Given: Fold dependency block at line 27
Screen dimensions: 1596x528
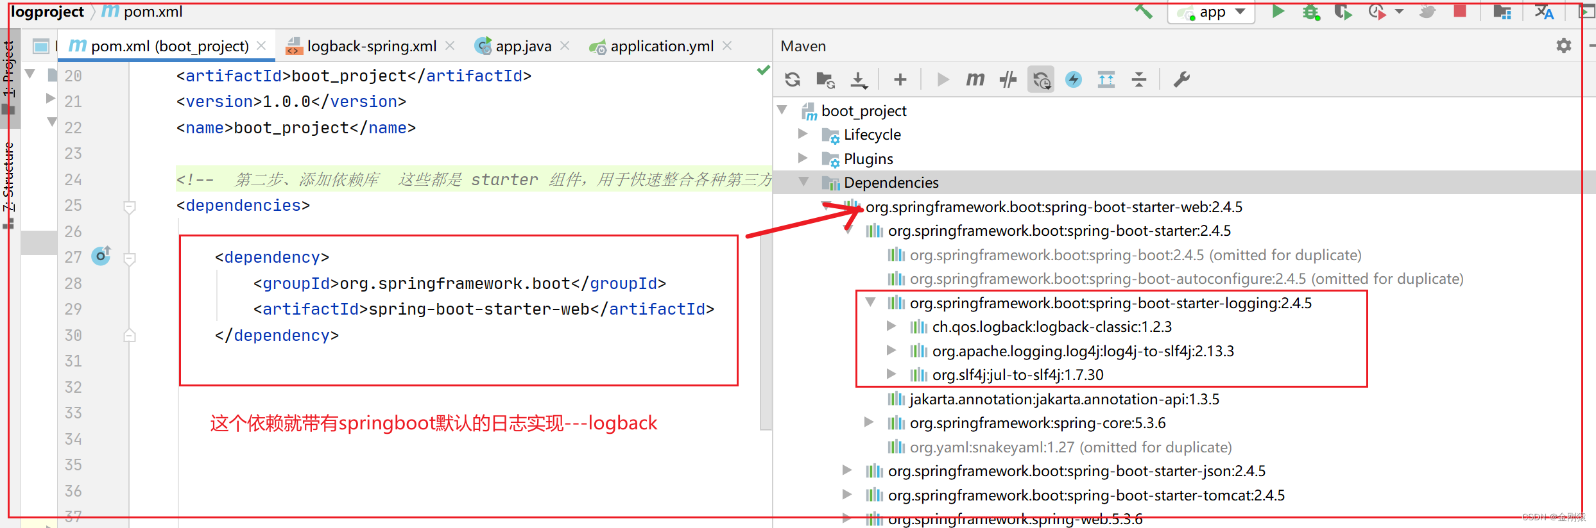Looking at the screenshot, I should pos(129,259).
